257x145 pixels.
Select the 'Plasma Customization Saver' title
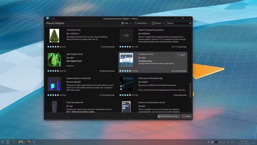pyautogui.click(x=152, y=102)
